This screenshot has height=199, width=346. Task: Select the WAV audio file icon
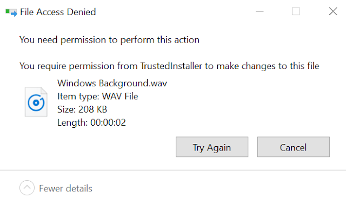pos(36,102)
